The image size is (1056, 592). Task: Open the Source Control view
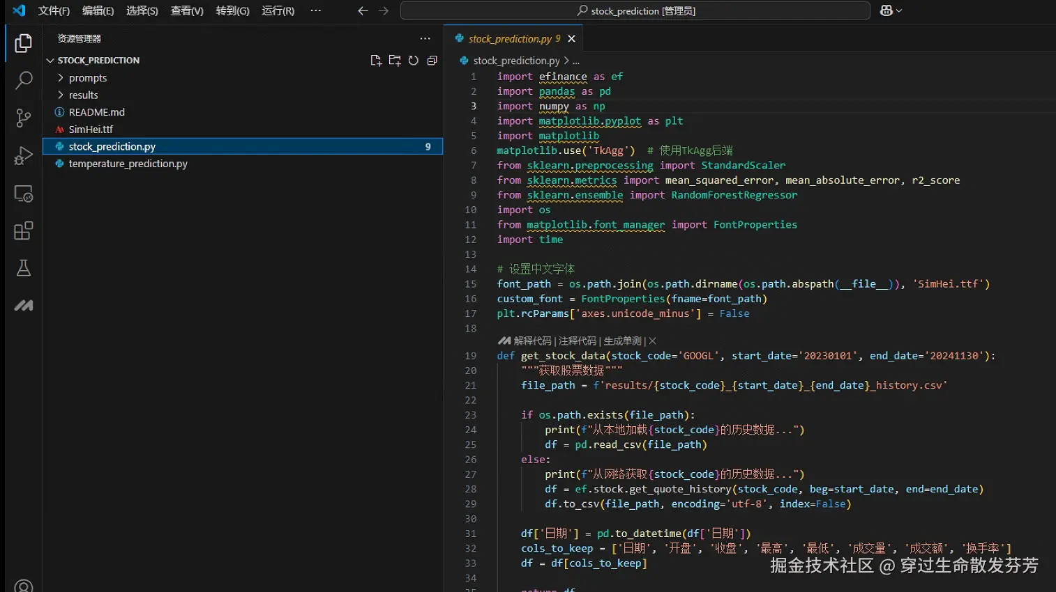point(24,118)
